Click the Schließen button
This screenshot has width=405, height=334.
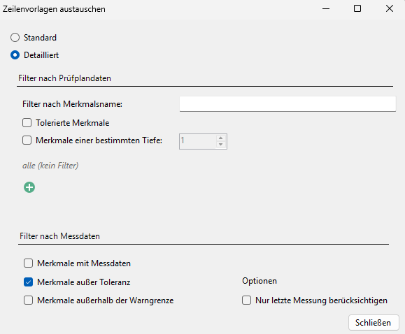pyautogui.click(x=374, y=323)
